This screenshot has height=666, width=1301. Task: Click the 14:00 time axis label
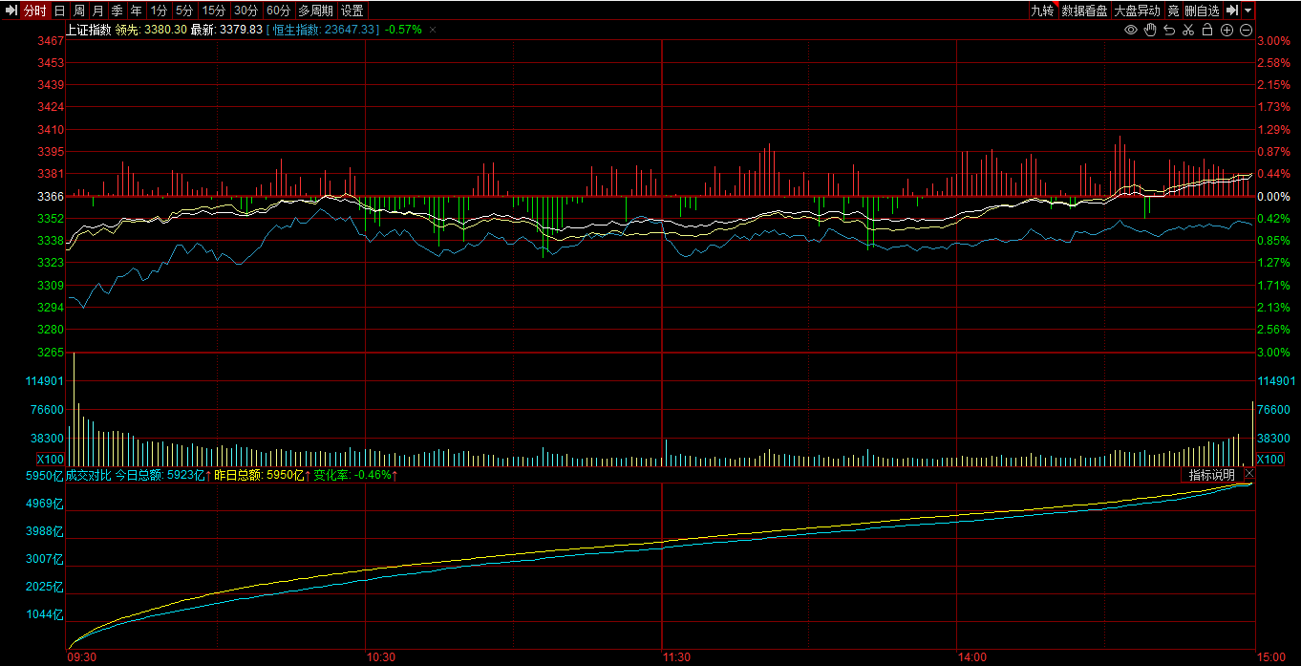(x=972, y=657)
